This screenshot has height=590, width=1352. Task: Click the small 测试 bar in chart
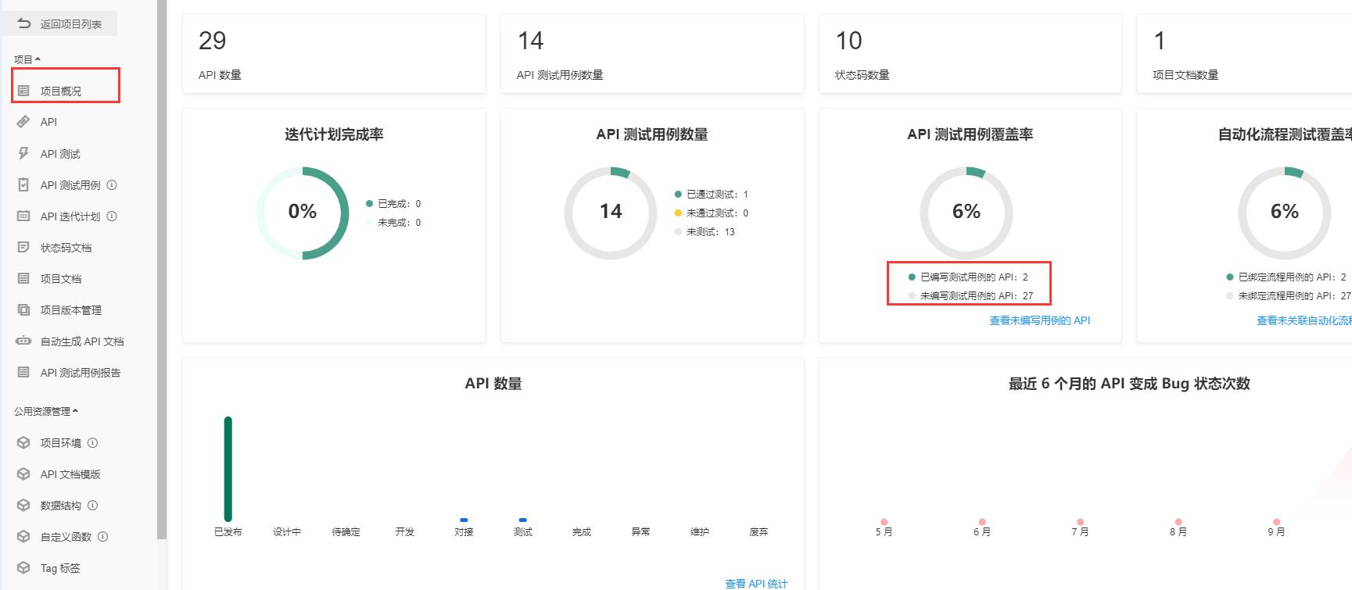coord(522,520)
